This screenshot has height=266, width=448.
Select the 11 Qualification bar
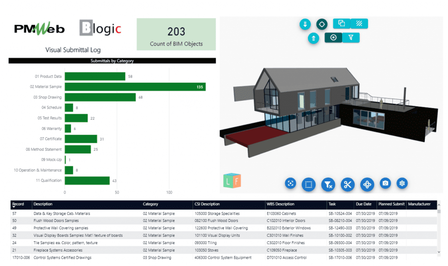coord(87,181)
